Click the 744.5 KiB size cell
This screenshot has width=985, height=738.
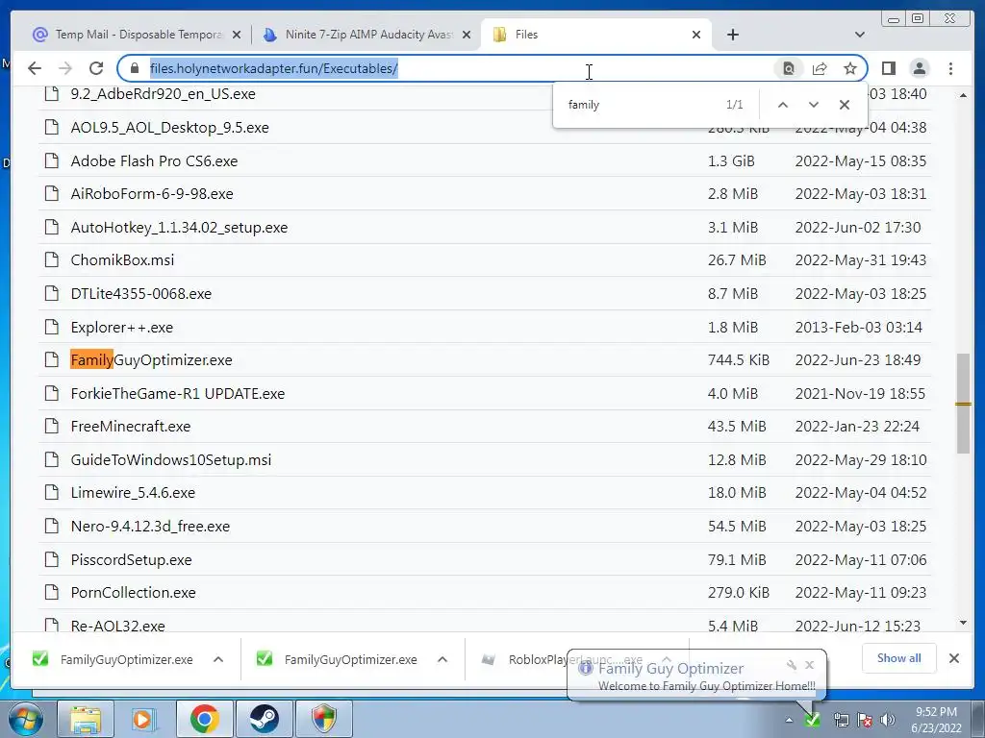[x=738, y=359]
